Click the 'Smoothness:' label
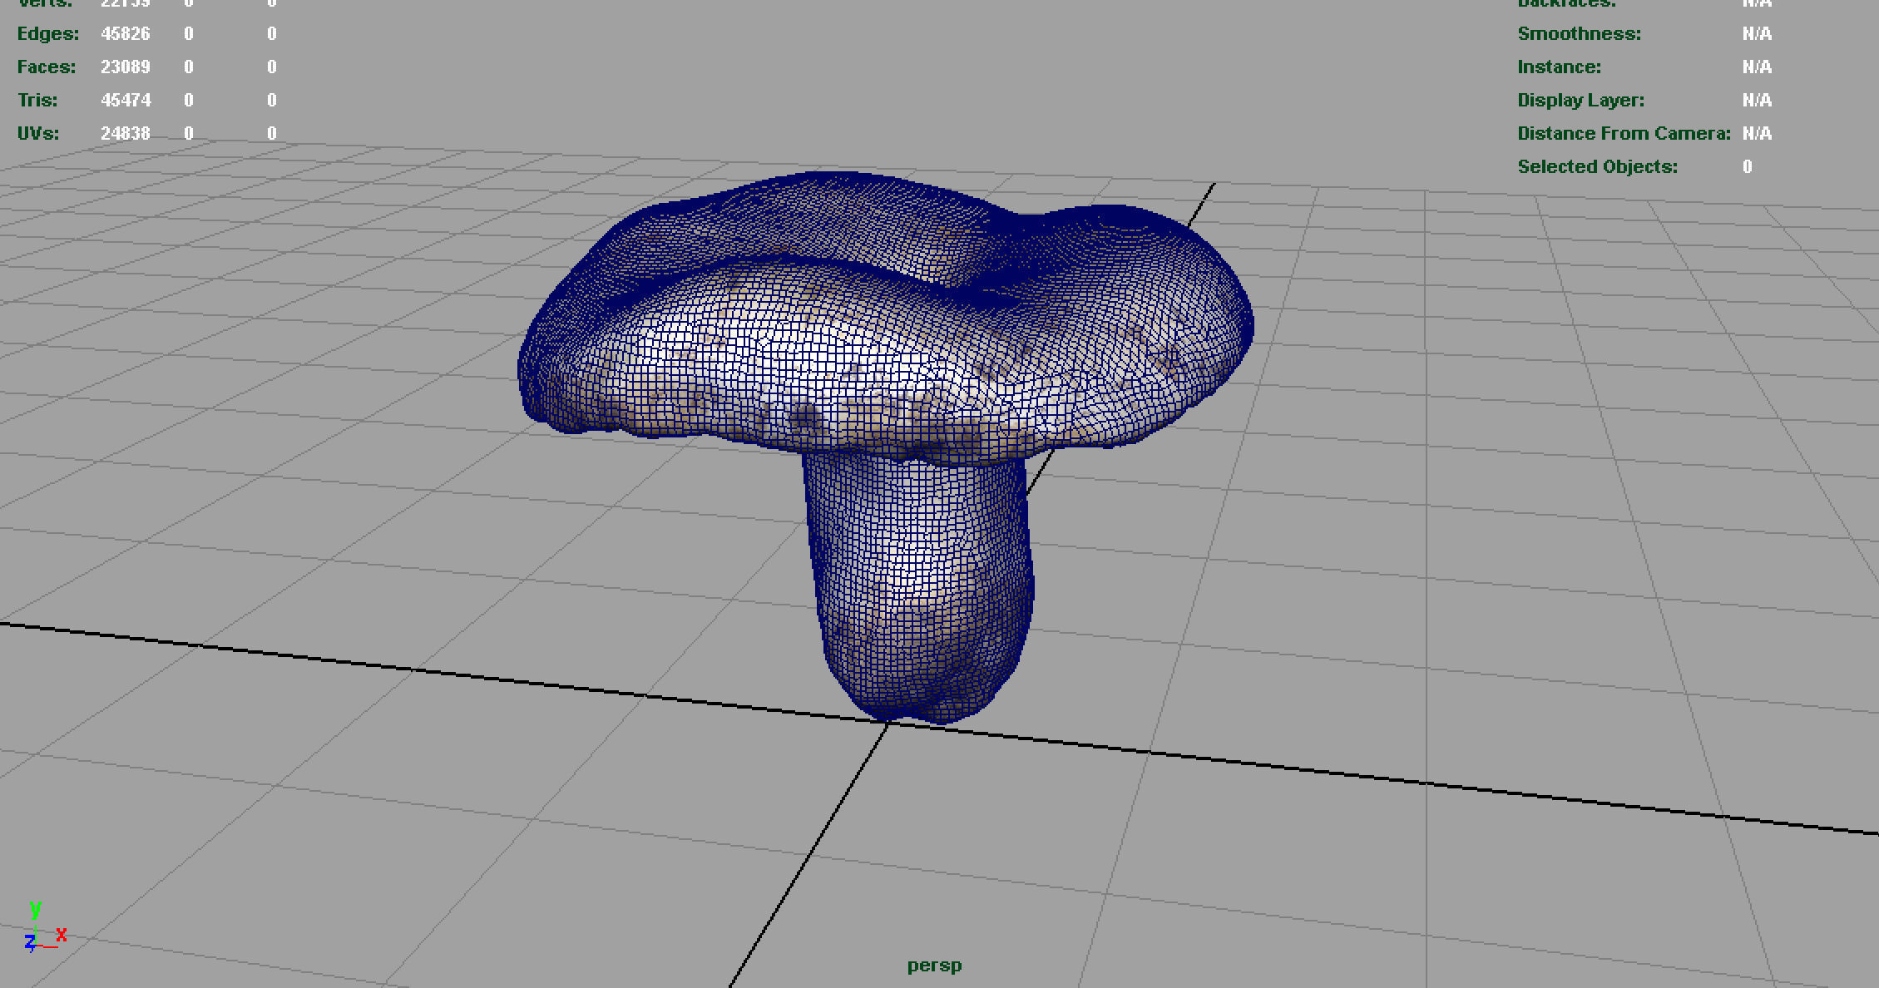 1580,34
